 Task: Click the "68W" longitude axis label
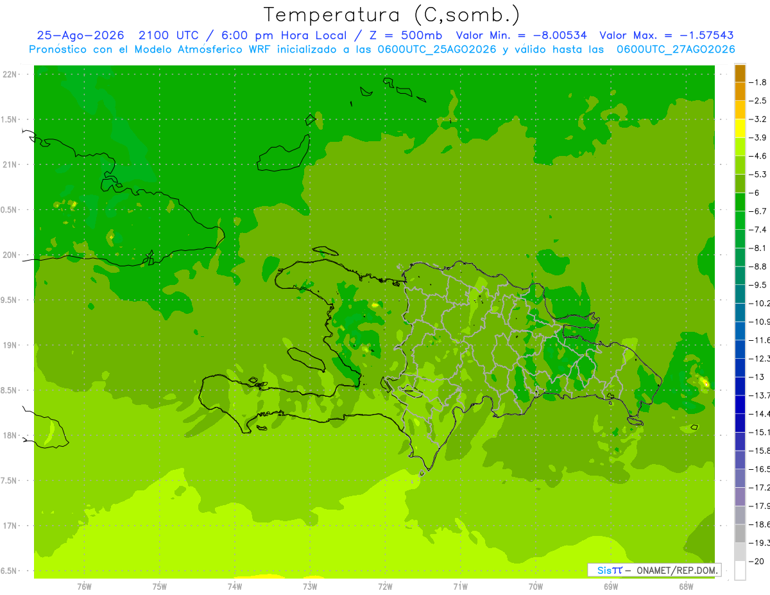pos(685,586)
